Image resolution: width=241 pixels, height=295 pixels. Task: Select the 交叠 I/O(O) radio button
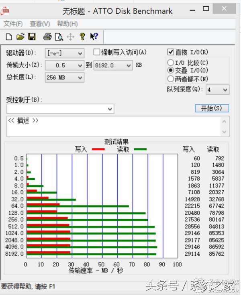pos(170,70)
